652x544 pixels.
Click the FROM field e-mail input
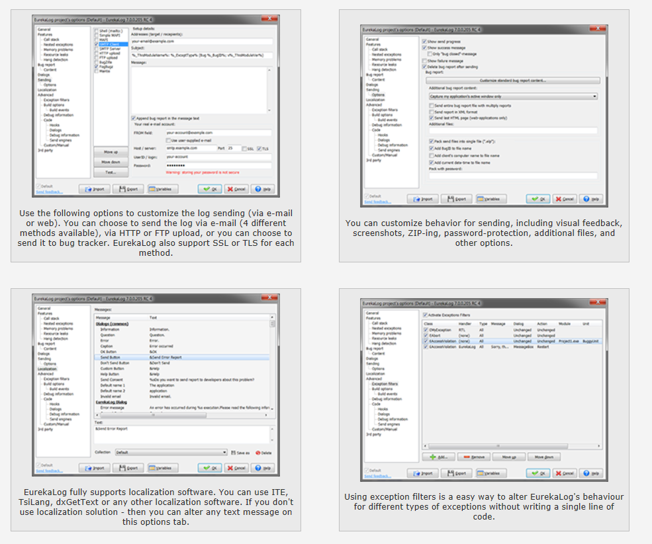(218, 133)
